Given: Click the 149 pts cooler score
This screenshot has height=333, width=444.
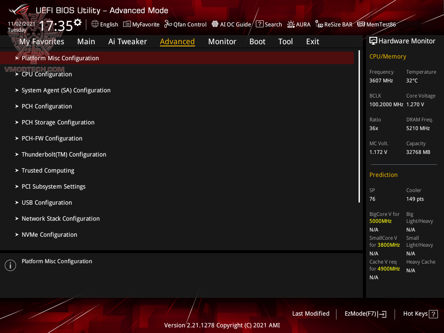Looking at the screenshot, I should click(x=415, y=199).
